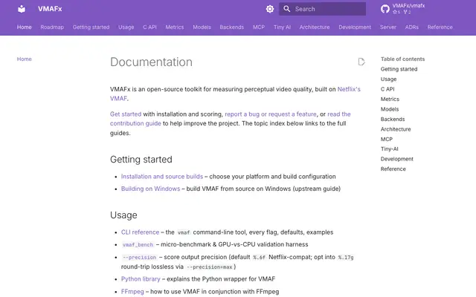
Task: Click the GitHub stars count
Action: [396, 12]
